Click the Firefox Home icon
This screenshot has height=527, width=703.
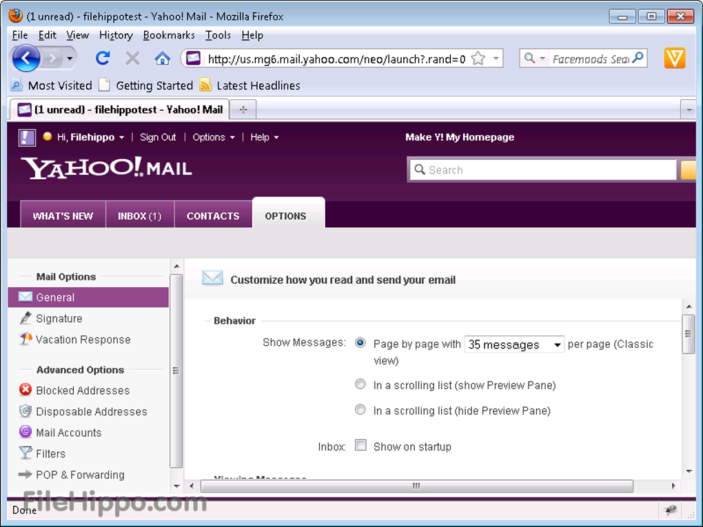(x=161, y=58)
